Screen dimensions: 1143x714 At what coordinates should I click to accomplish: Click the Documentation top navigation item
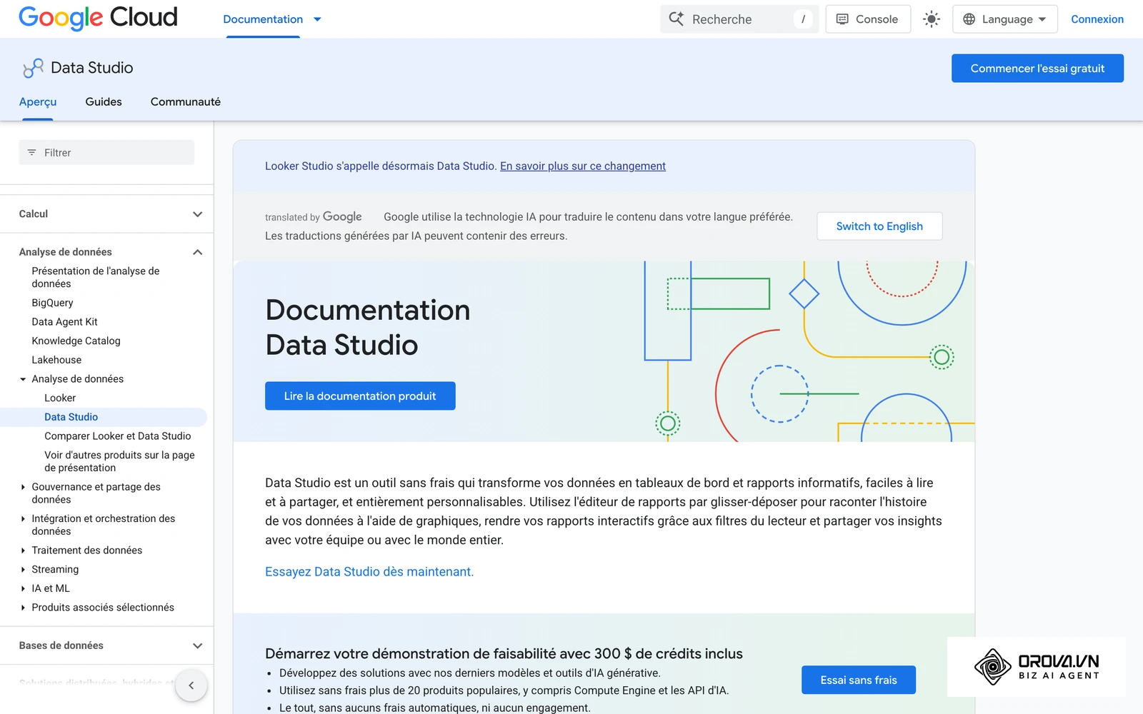pos(263,19)
